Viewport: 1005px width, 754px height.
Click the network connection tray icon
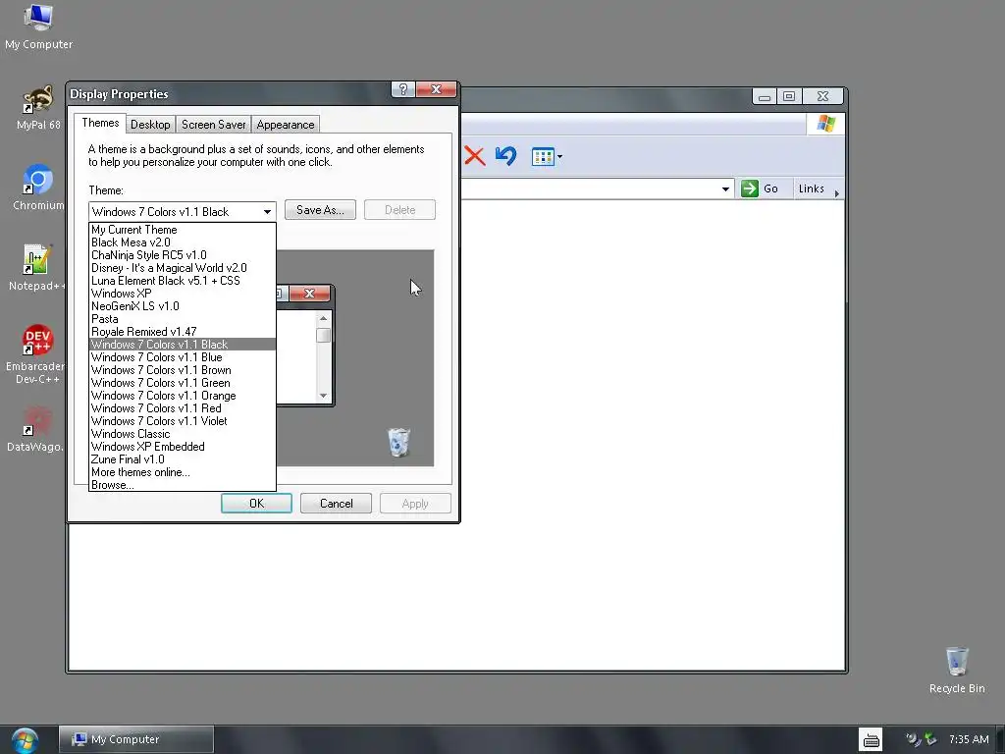pos(912,739)
